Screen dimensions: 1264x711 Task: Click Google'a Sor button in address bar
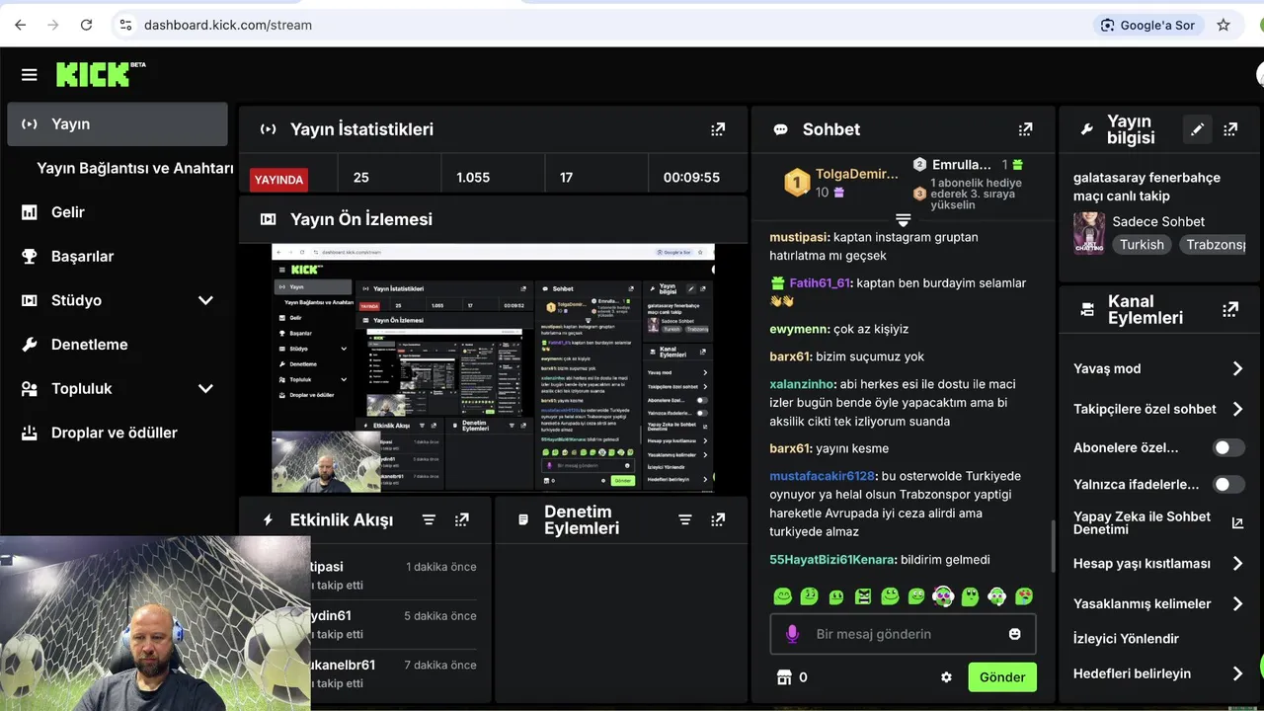pyautogui.click(x=1147, y=25)
